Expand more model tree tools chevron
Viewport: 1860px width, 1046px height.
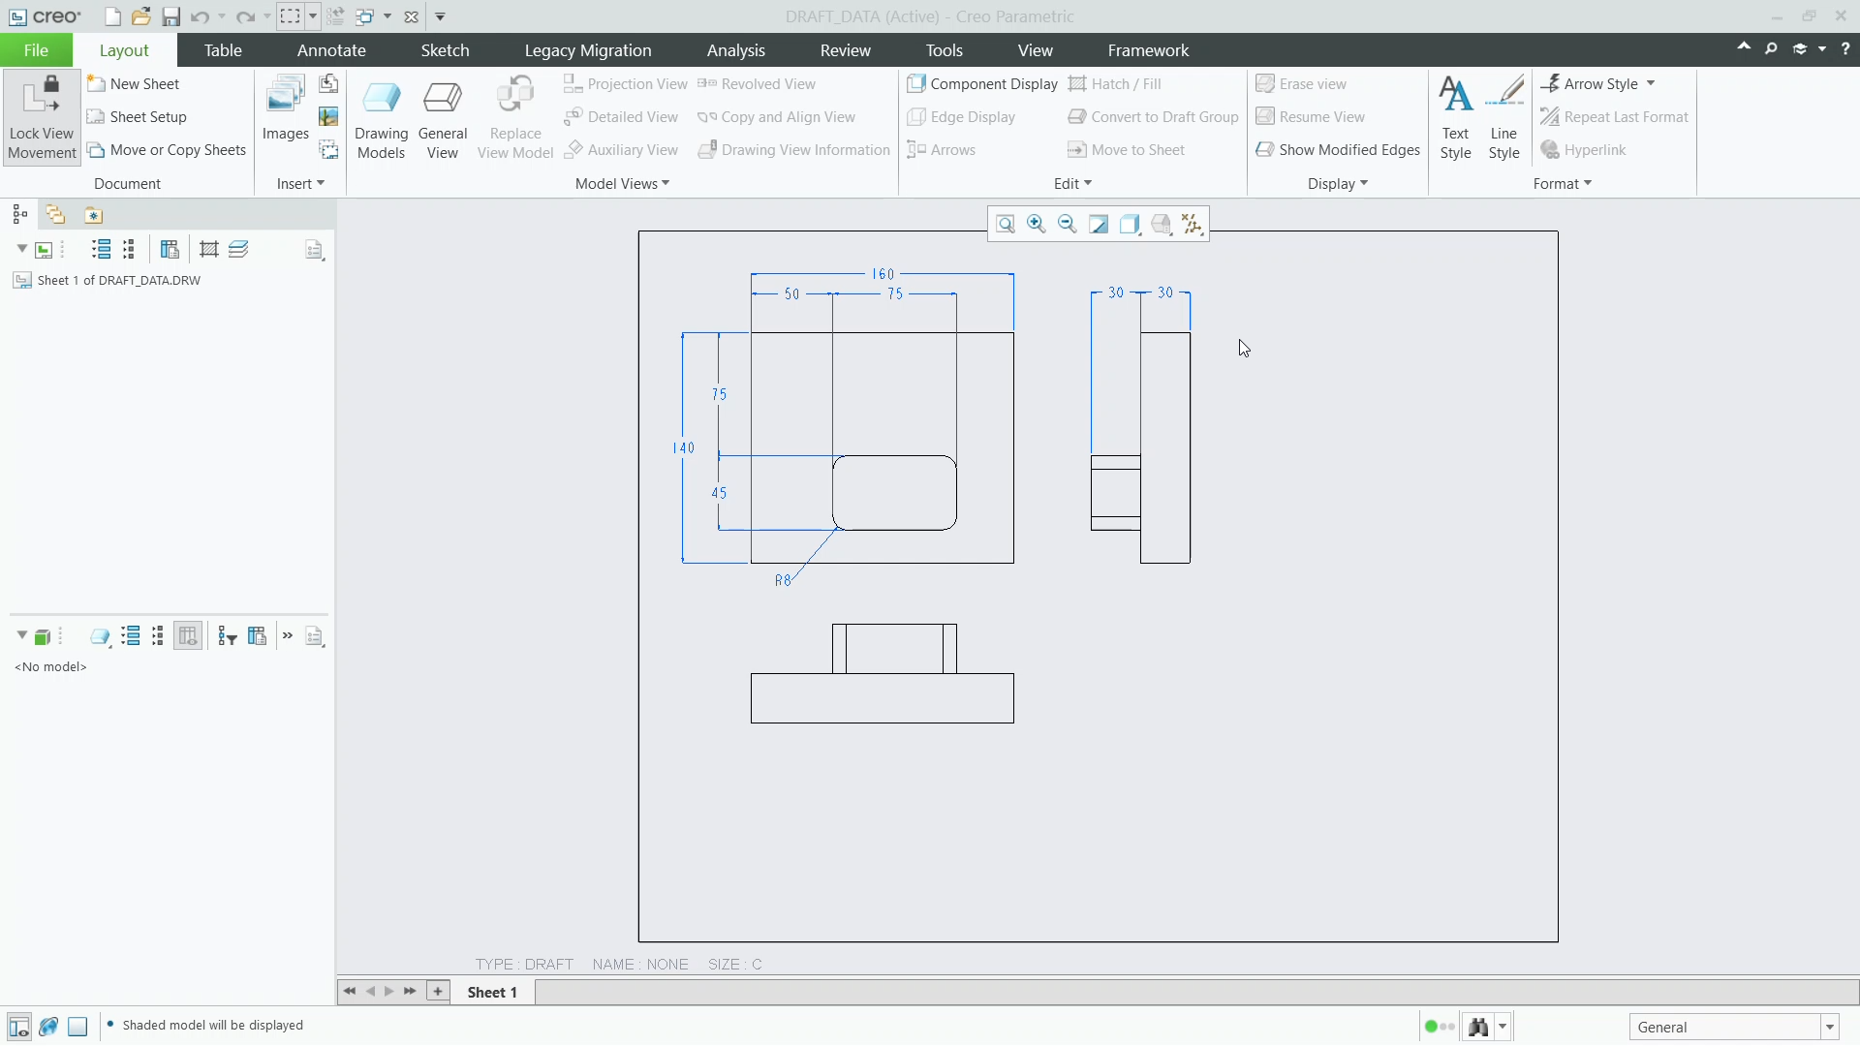(288, 636)
